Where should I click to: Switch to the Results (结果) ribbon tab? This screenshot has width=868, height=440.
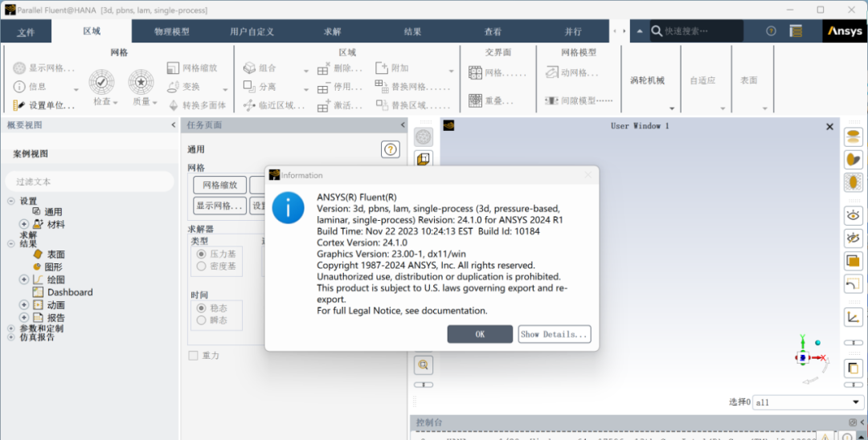(412, 31)
